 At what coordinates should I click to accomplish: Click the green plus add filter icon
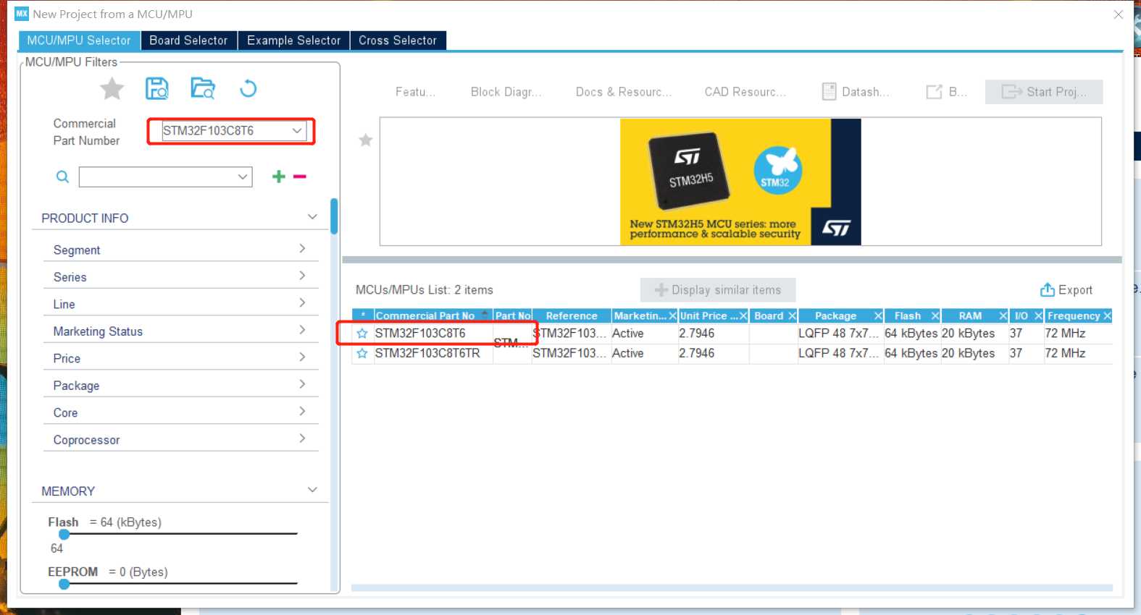click(278, 177)
